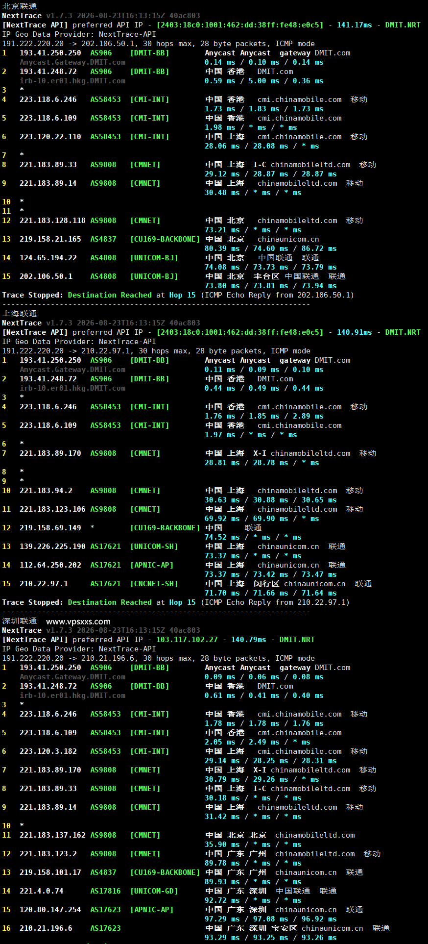The image size is (428, 944).
Task: Click the 92.72 ms latency value
Action: (222, 900)
